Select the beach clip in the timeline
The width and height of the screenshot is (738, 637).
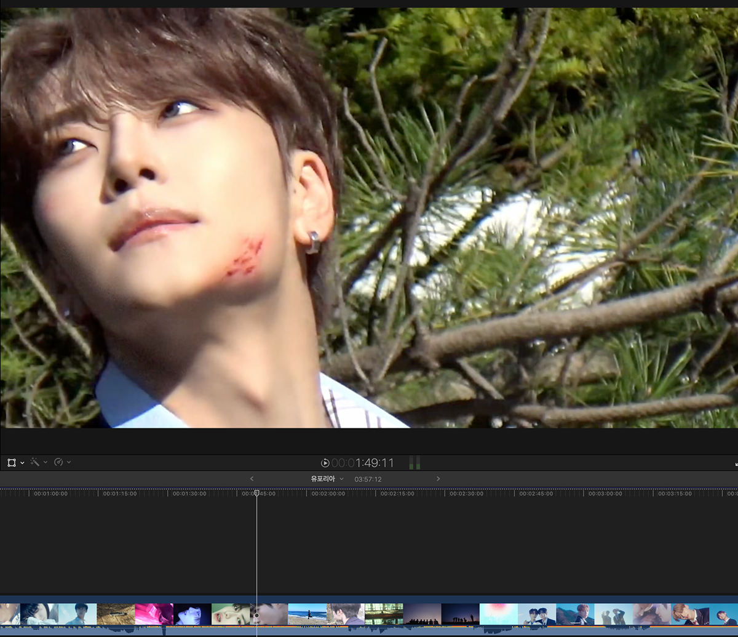tap(307, 614)
